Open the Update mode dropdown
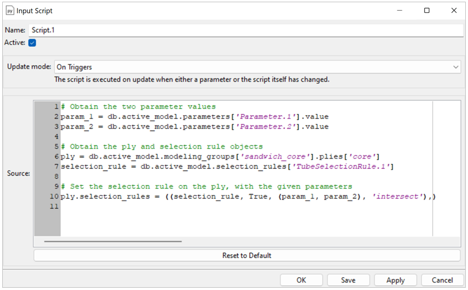 coord(257,66)
